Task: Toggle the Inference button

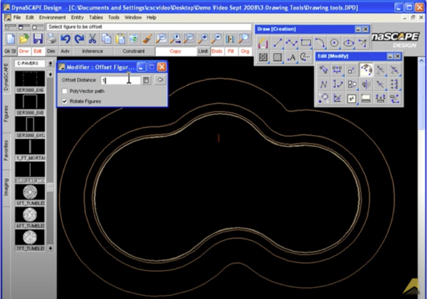Action: coord(93,51)
